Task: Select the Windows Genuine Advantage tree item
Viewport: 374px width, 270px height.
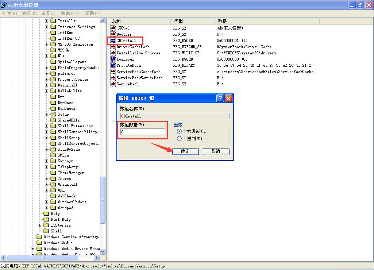Action: click(71, 237)
